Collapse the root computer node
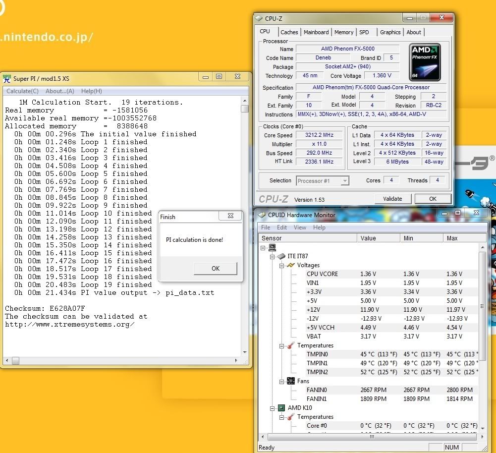Viewport: 496px width, 453px height. [x=263, y=248]
